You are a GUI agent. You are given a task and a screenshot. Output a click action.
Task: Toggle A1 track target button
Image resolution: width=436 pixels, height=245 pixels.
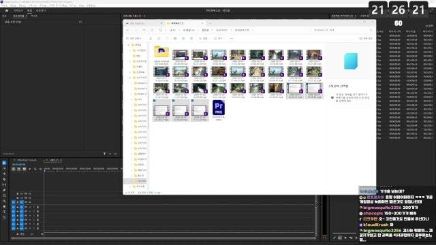tap(21, 207)
